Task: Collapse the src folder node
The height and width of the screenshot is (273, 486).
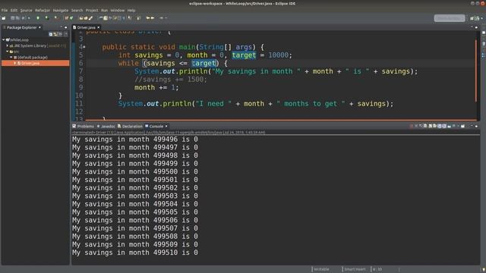Action: pos(8,52)
